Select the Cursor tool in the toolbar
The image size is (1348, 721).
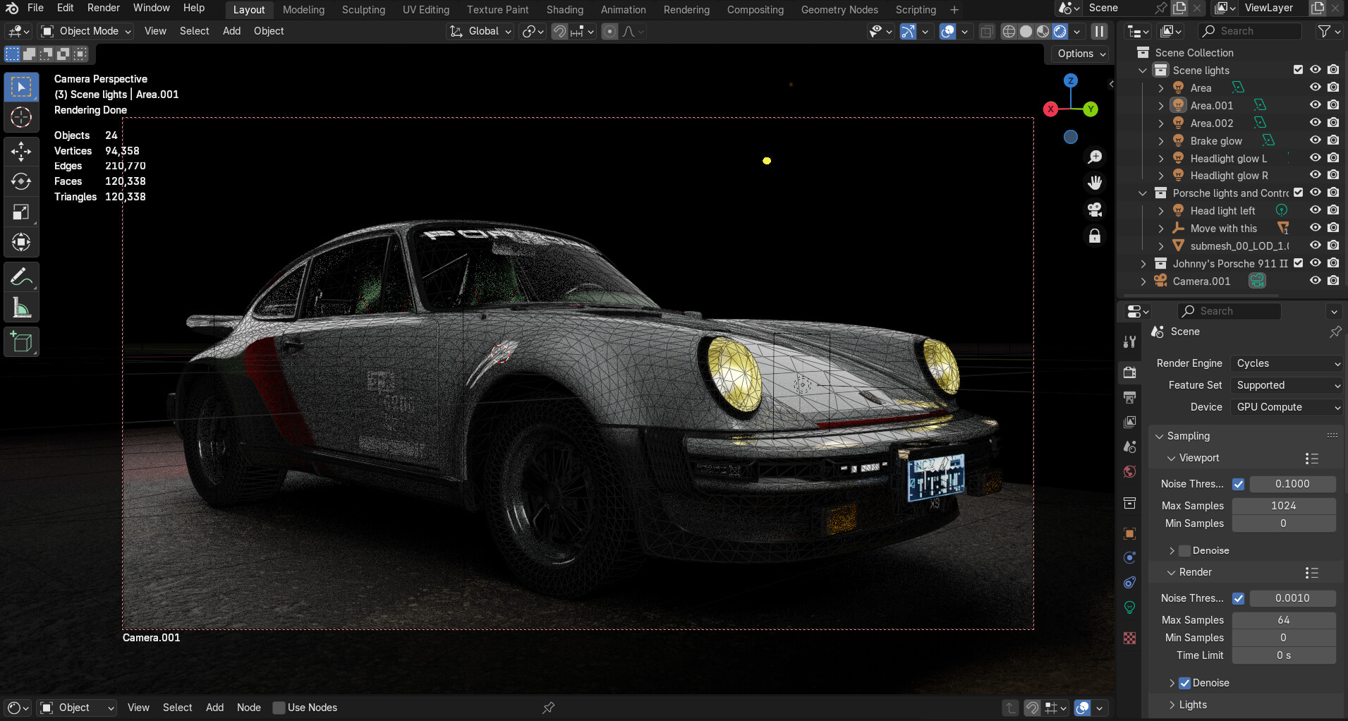(x=21, y=117)
